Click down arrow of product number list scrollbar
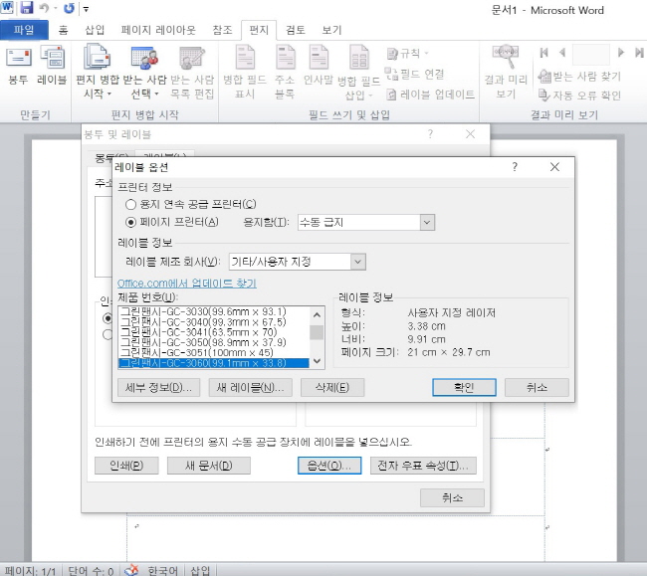647x576 pixels. click(x=317, y=362)
